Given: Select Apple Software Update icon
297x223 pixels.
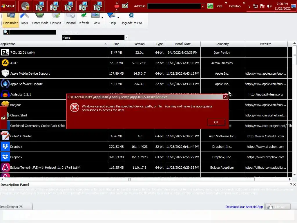Looking at the screenshot, I should click(5, 84).
